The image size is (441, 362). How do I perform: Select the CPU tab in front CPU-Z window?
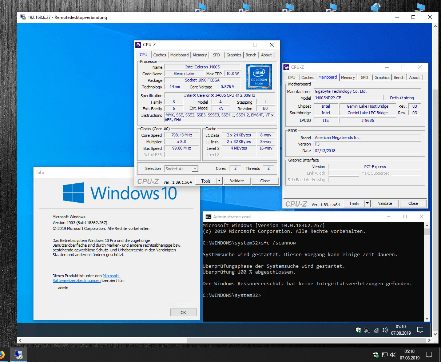point(144,55)
